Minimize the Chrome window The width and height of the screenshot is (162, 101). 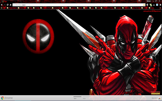coord(153,1)
